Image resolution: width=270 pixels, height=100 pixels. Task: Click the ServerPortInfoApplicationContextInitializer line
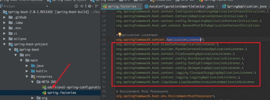(188, 25)
